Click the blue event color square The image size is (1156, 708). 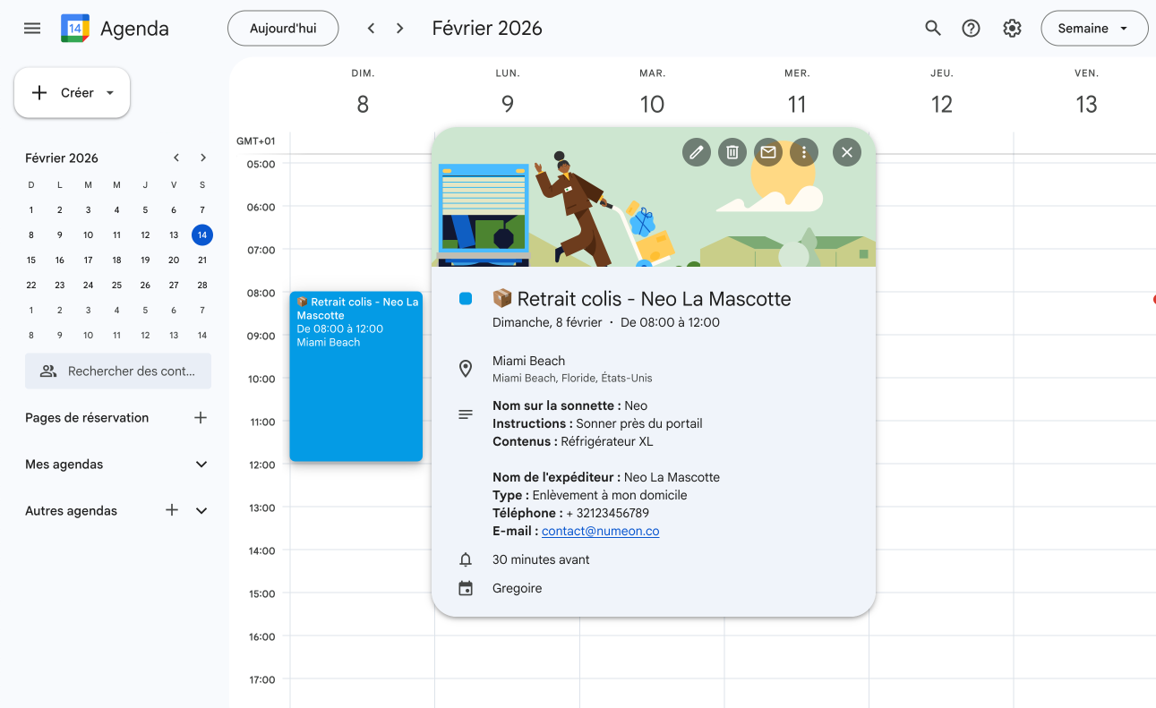click(x=466, y=299)
